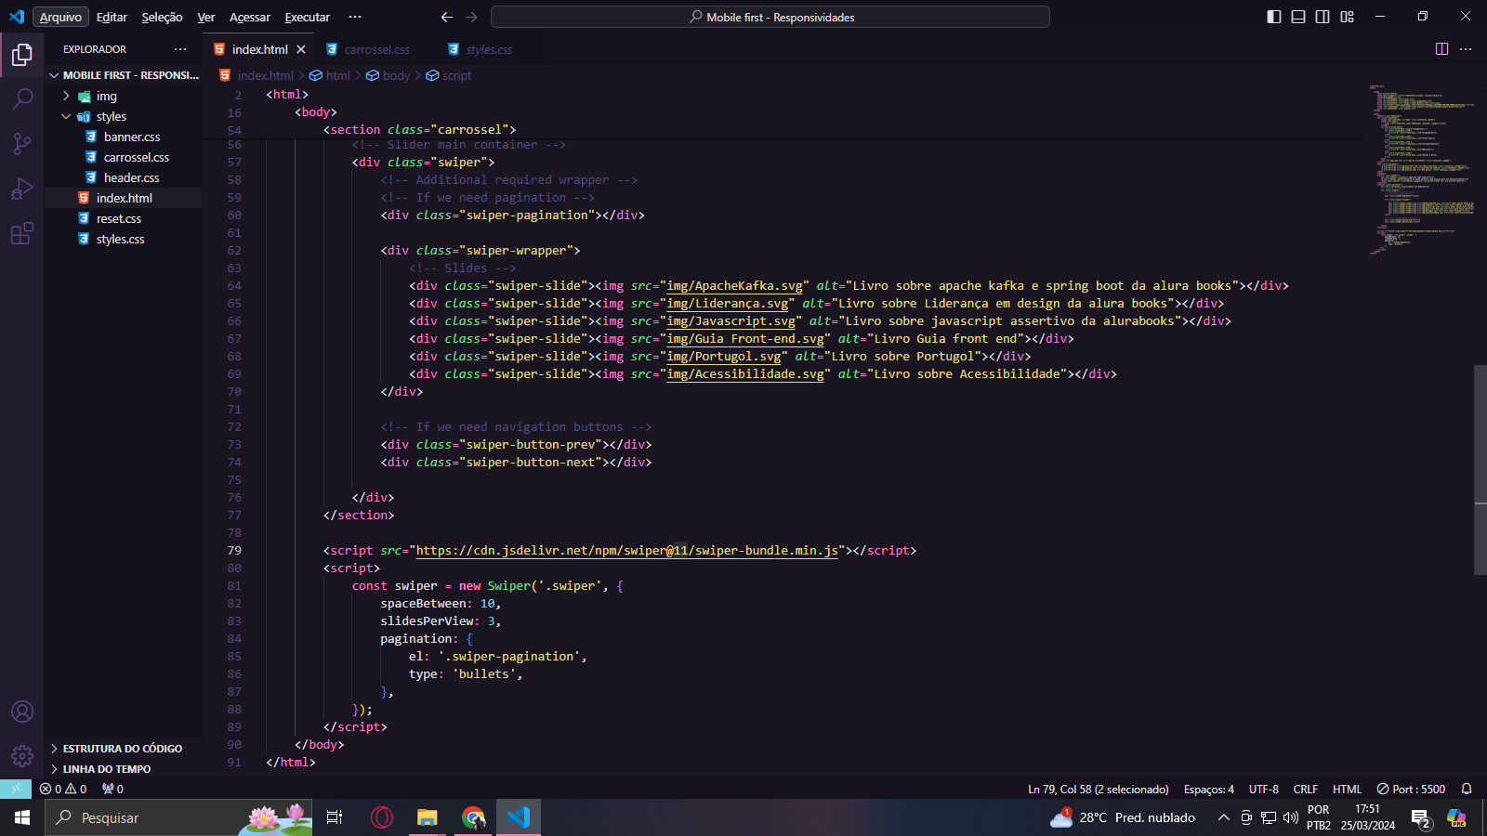Open the swiper-bundle CDN link

coord(627,550)
